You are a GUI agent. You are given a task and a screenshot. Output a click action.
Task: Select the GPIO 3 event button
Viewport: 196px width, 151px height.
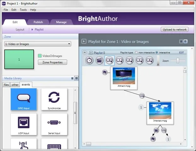coord(140,60)
